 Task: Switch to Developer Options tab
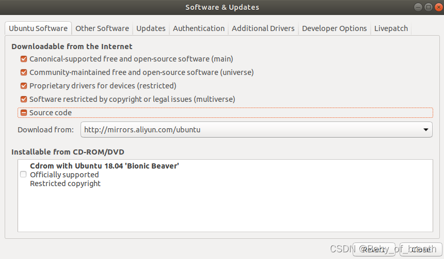334,28
